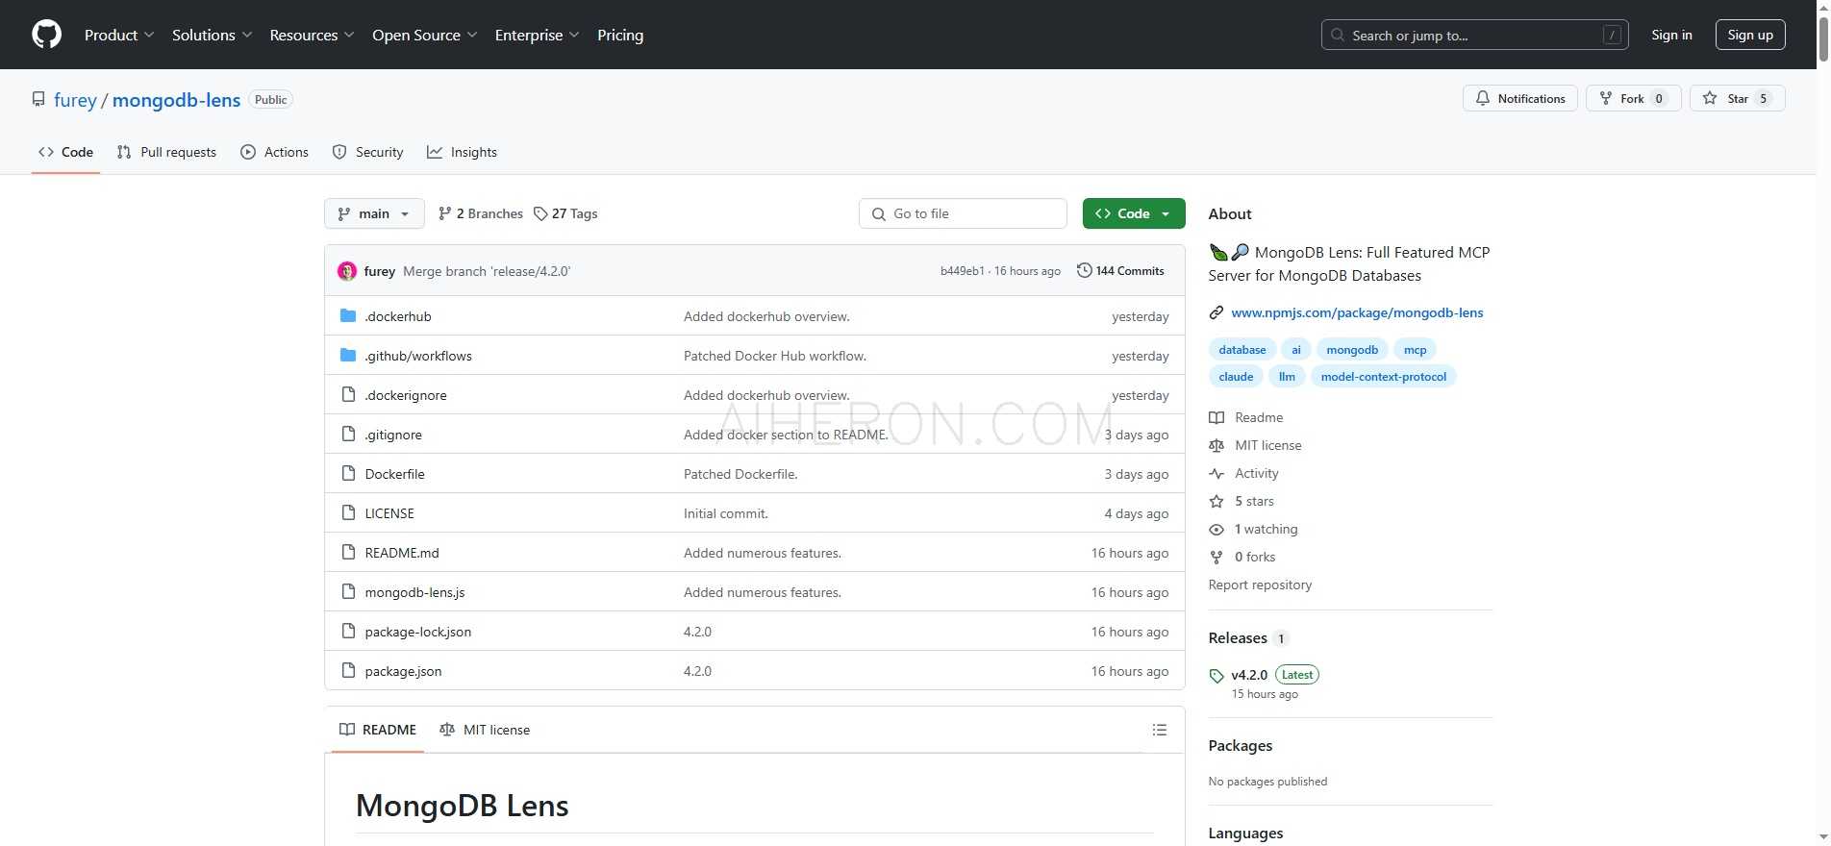Open the Pricing link
The image size is (1831, 846).
click(620, 35)
